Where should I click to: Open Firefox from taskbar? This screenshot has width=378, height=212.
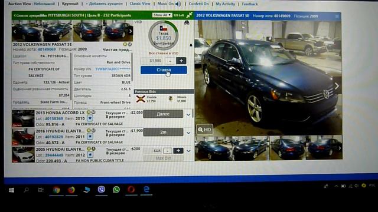pos(71,190)
